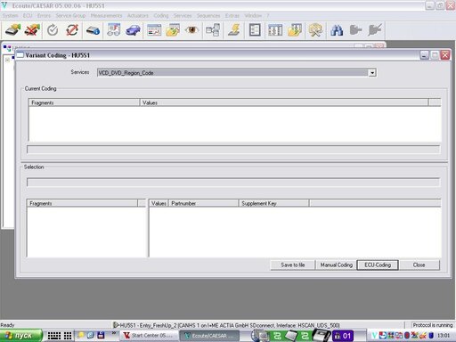Click the grey plug disconnect icon

tap(375, 30)
